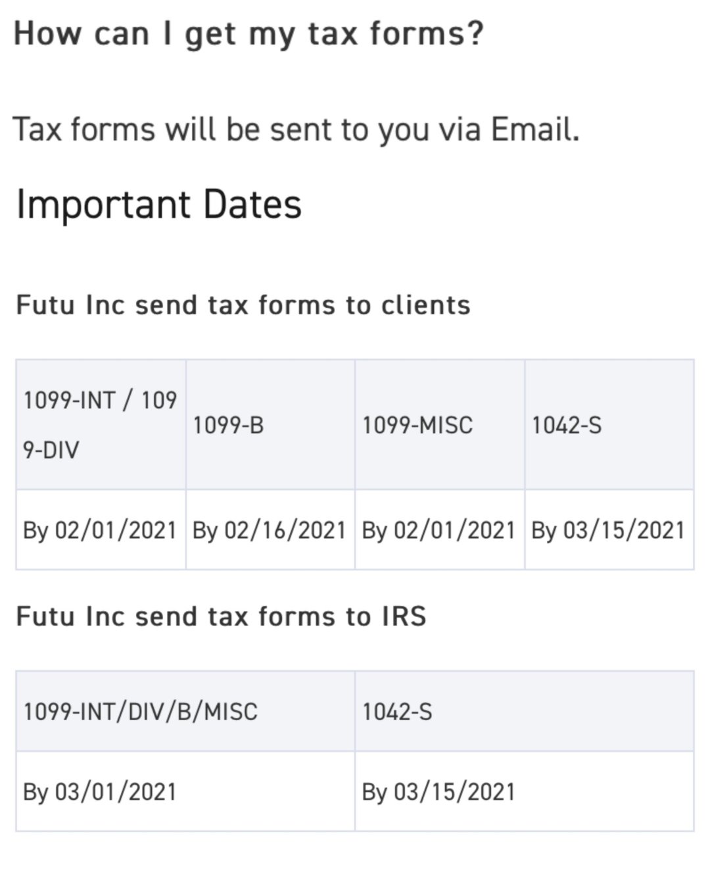Select the "By 03/01/2021" date cell
This screenshot has width=710, height=888.
point(100,792)
